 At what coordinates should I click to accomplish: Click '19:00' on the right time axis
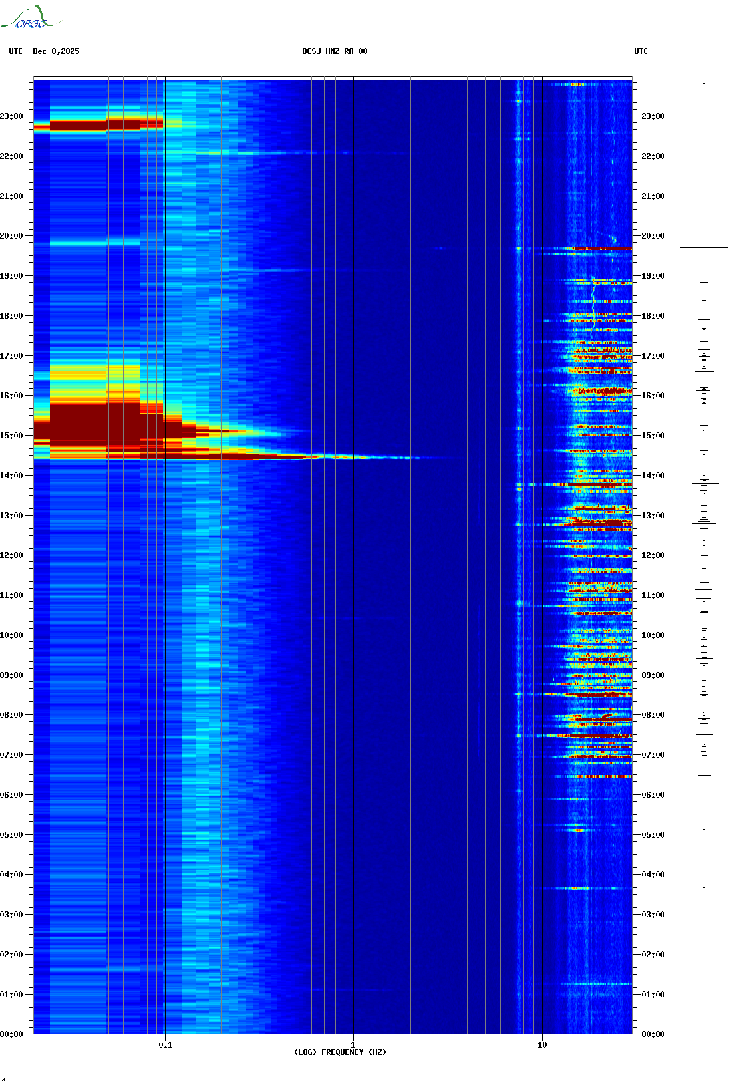pos(653,276)
